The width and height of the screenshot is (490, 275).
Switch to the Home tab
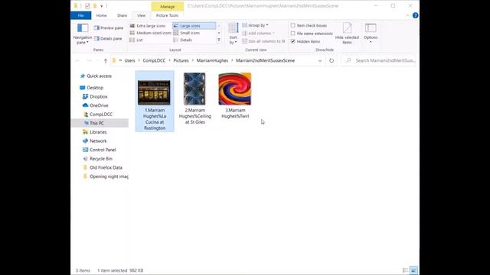tap(101, 15)
